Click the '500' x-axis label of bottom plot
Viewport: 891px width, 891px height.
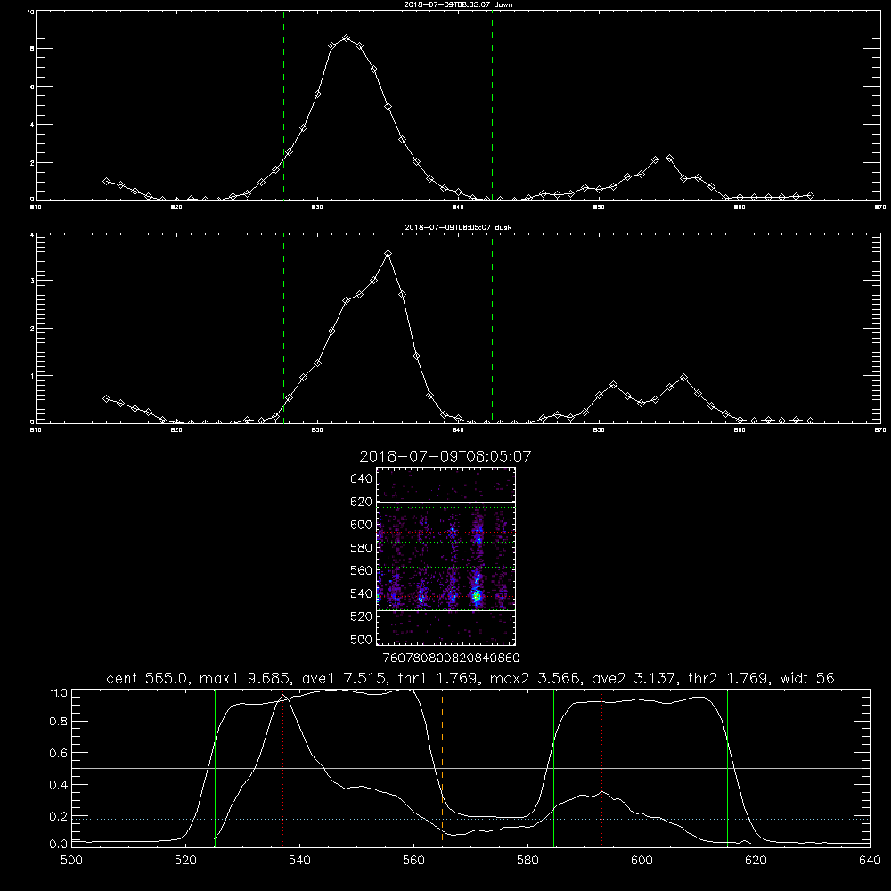[x=71, y=861]
